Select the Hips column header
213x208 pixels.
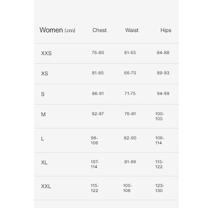[x=166, y=30]
